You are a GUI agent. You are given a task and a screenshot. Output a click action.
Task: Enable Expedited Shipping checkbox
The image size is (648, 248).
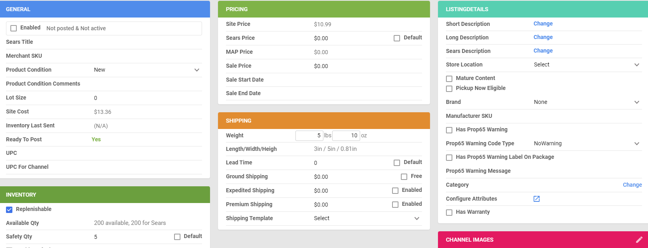tap(395, 191)
